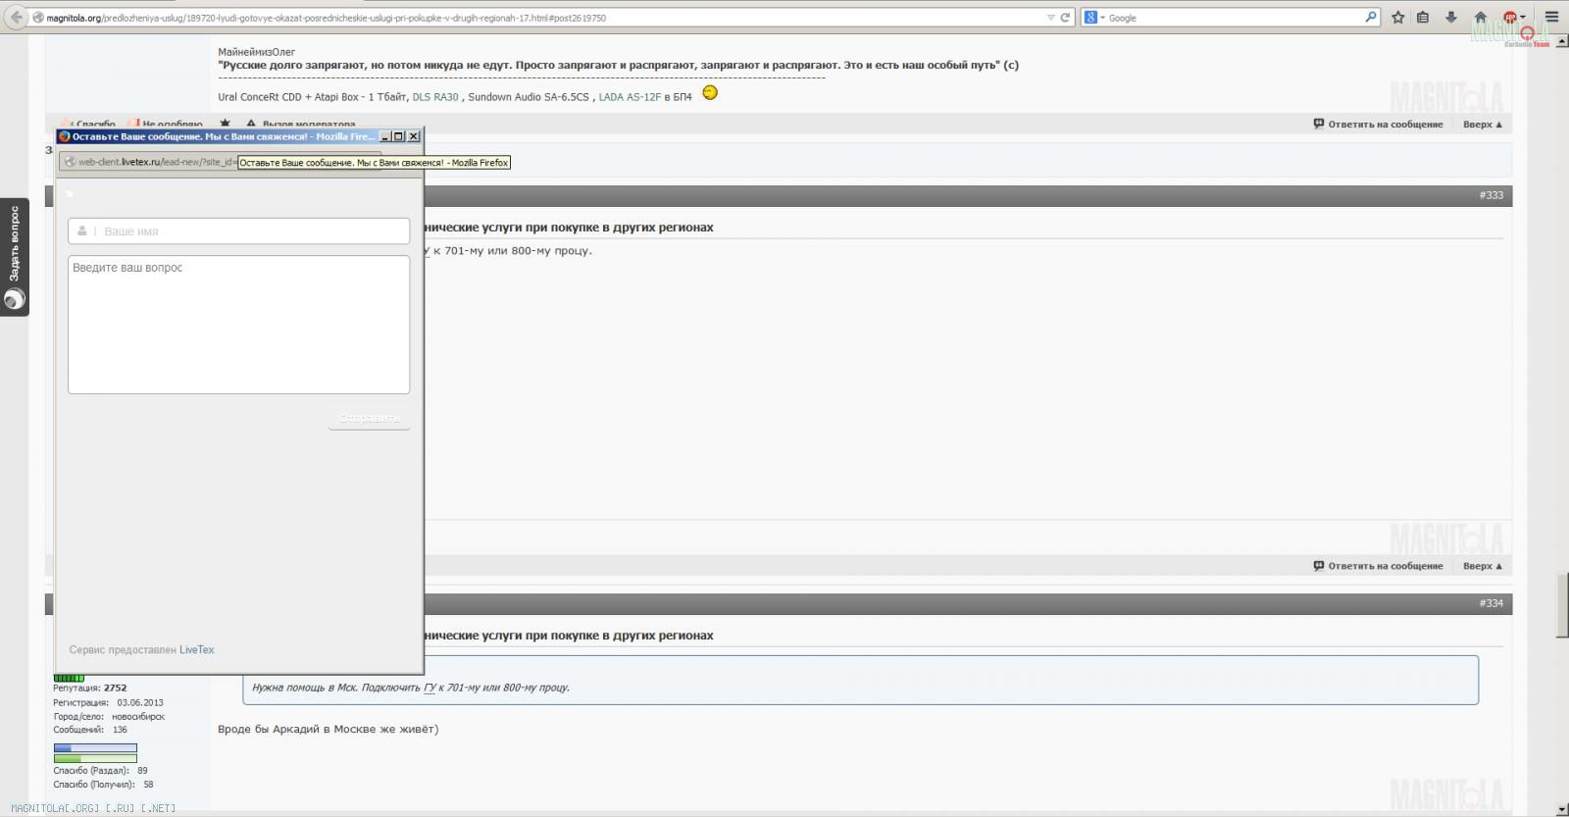Click the Ваше имя input field

point(238,231)
